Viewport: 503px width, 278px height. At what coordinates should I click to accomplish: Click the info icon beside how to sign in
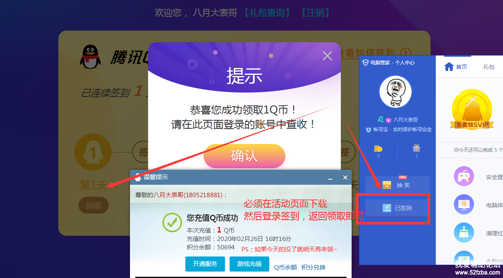pyautogui.click(x=406, y=53)
